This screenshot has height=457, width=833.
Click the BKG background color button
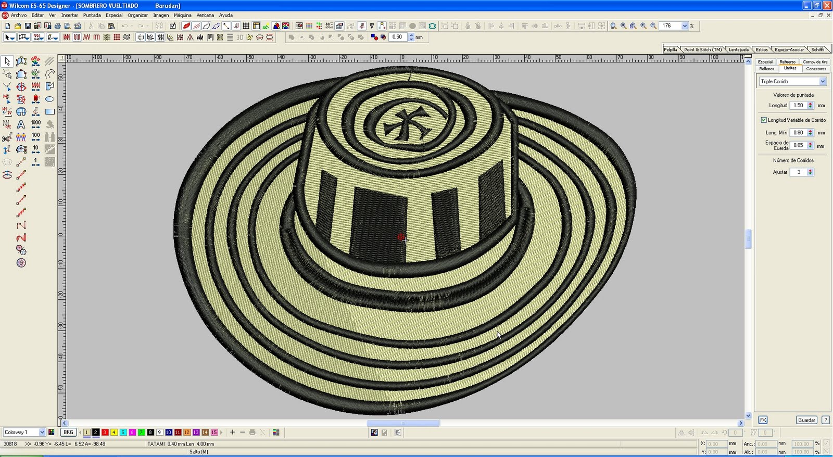pos(68,433)
